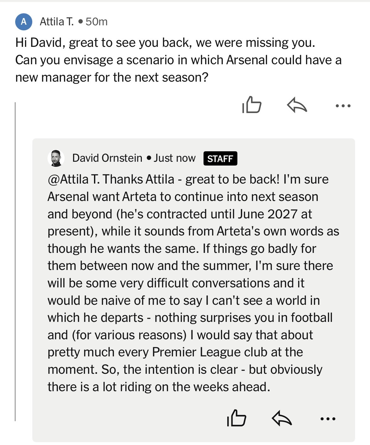Select Attila T.'s username above the comment

coord(57,22)
